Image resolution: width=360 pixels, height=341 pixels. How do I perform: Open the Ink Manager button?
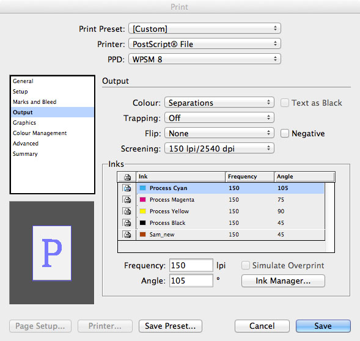283,280
